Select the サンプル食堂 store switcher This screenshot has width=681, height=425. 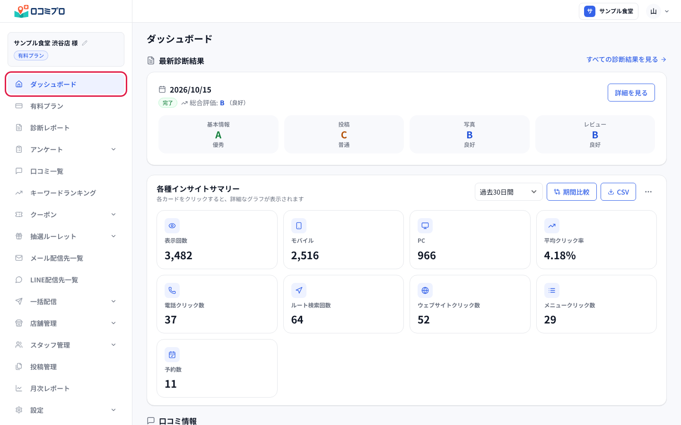[x=609, y=11]
